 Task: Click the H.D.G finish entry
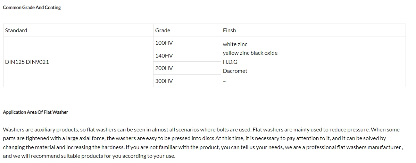(x=230, y=62)
